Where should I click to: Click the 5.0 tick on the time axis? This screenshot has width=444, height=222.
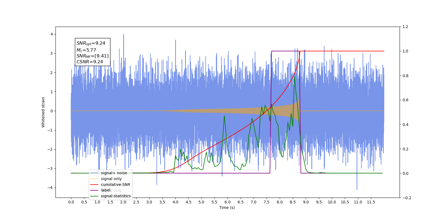coord(201,202)
